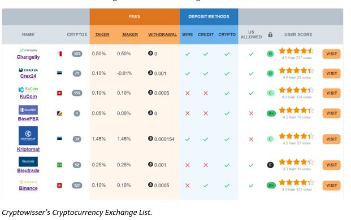Click VISIT button for Kriptomat
Image resolution: width=351 pixels, height=220 pixels.
(332, 139)
